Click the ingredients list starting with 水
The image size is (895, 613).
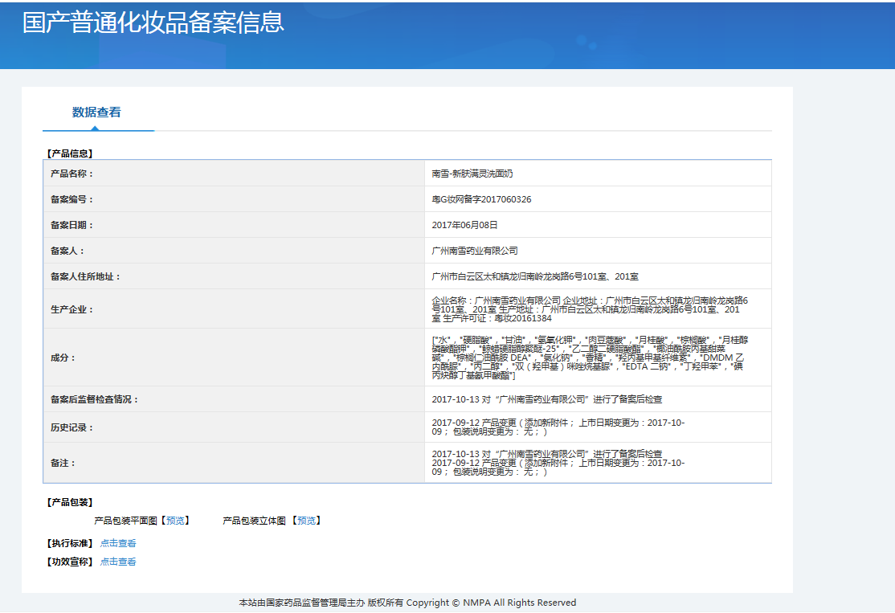pos(590,358)
